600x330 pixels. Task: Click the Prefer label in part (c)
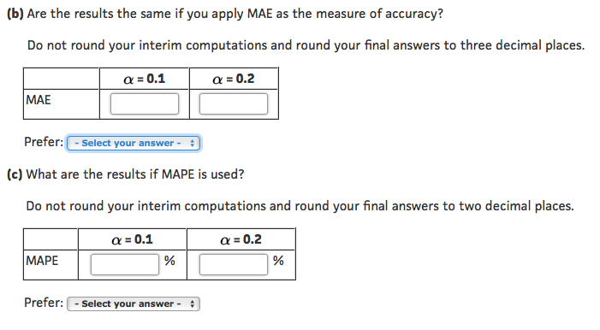point(44,303)
